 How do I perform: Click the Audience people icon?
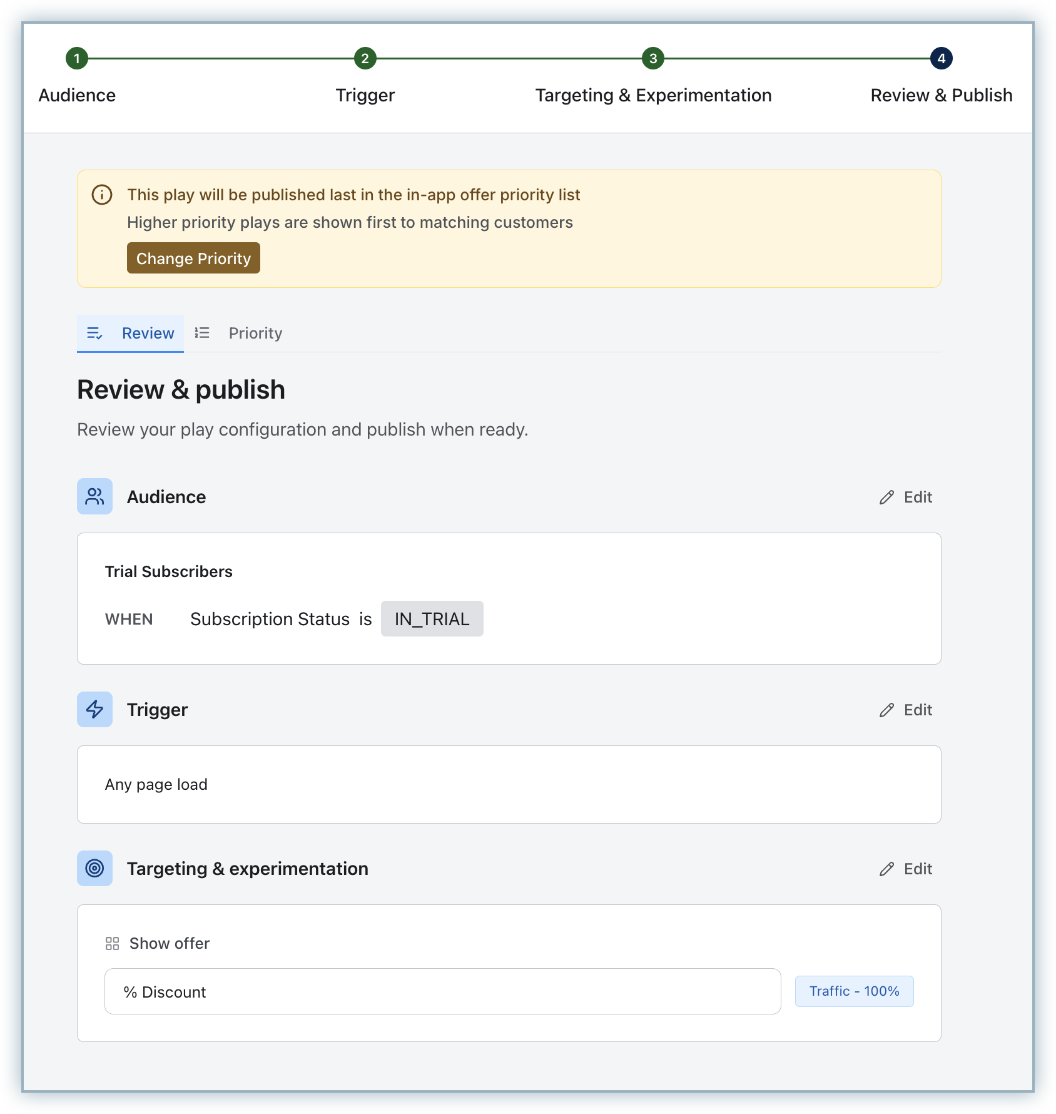(94, 496)
